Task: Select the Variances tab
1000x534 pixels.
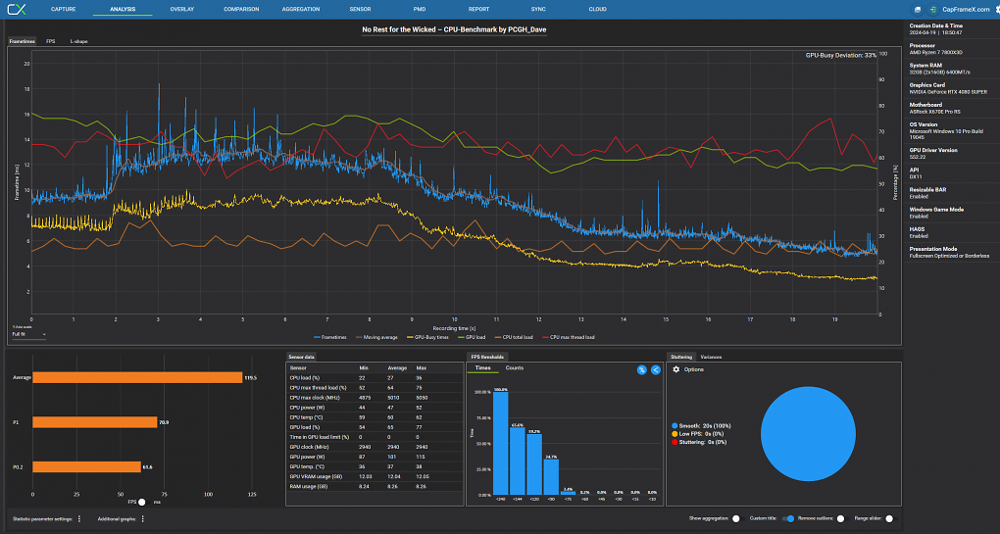Action: (x=711, y=357)
